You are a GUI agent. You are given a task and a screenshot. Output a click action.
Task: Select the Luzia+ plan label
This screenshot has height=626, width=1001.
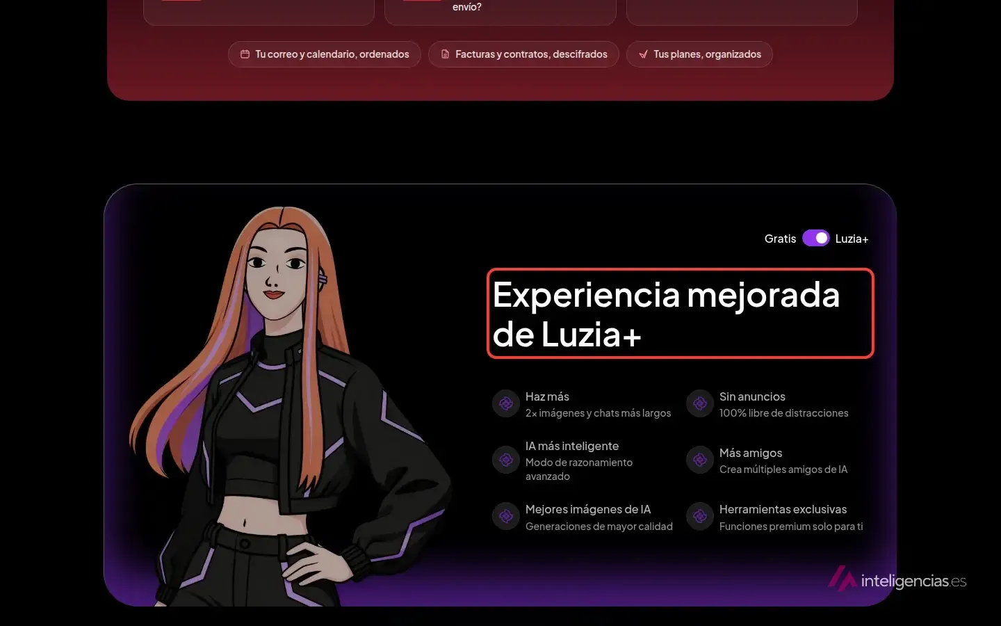[x=852, y=239]
